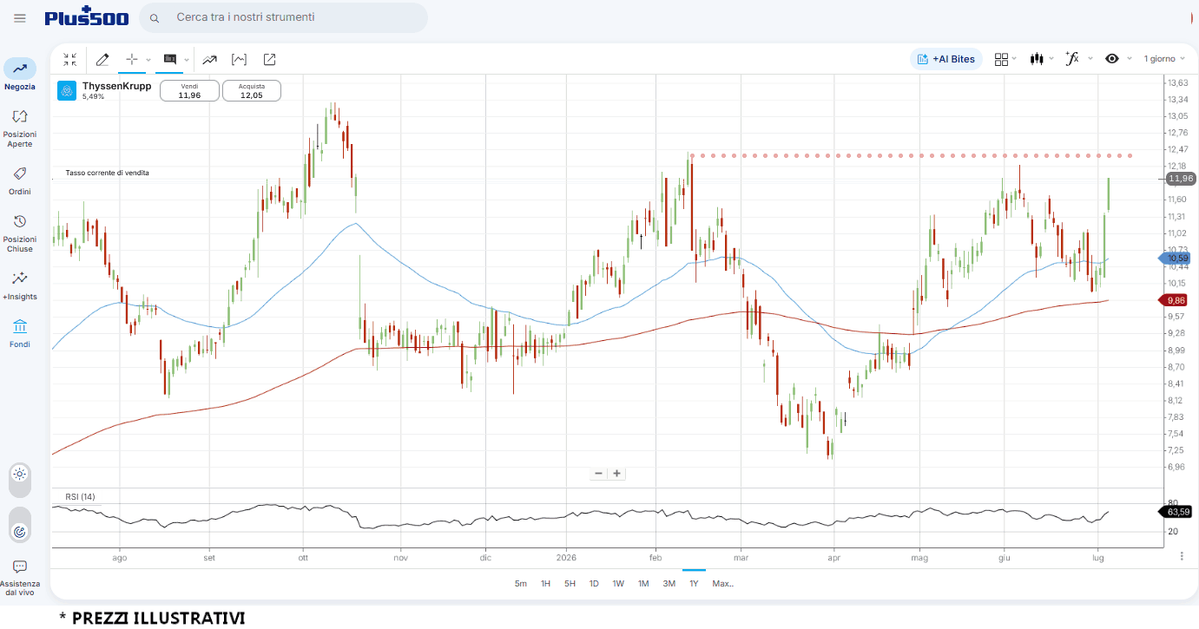Click the bracketed wave chart icon
Viewport: 1199px width, 629px height.
coord(239,59)
